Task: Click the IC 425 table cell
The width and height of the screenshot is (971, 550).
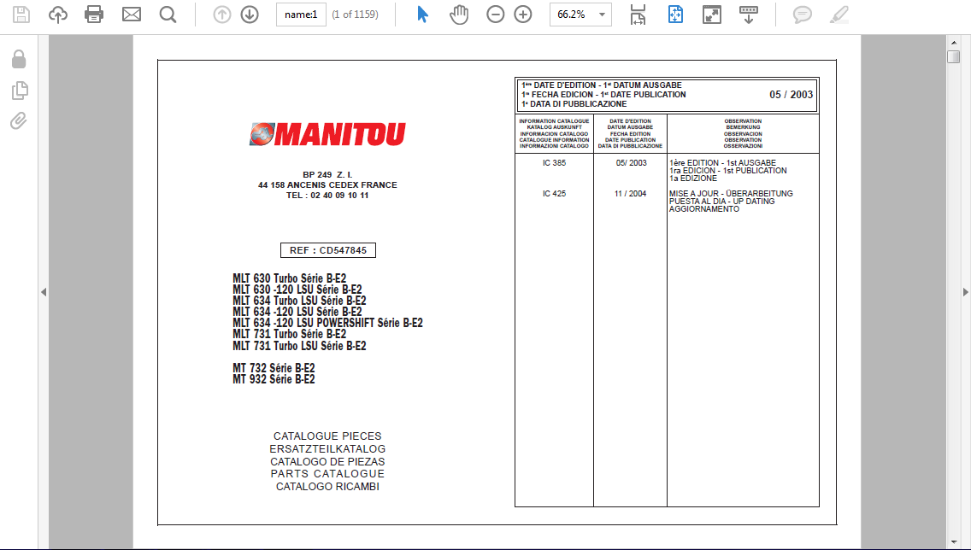Action: pos(554,194)
